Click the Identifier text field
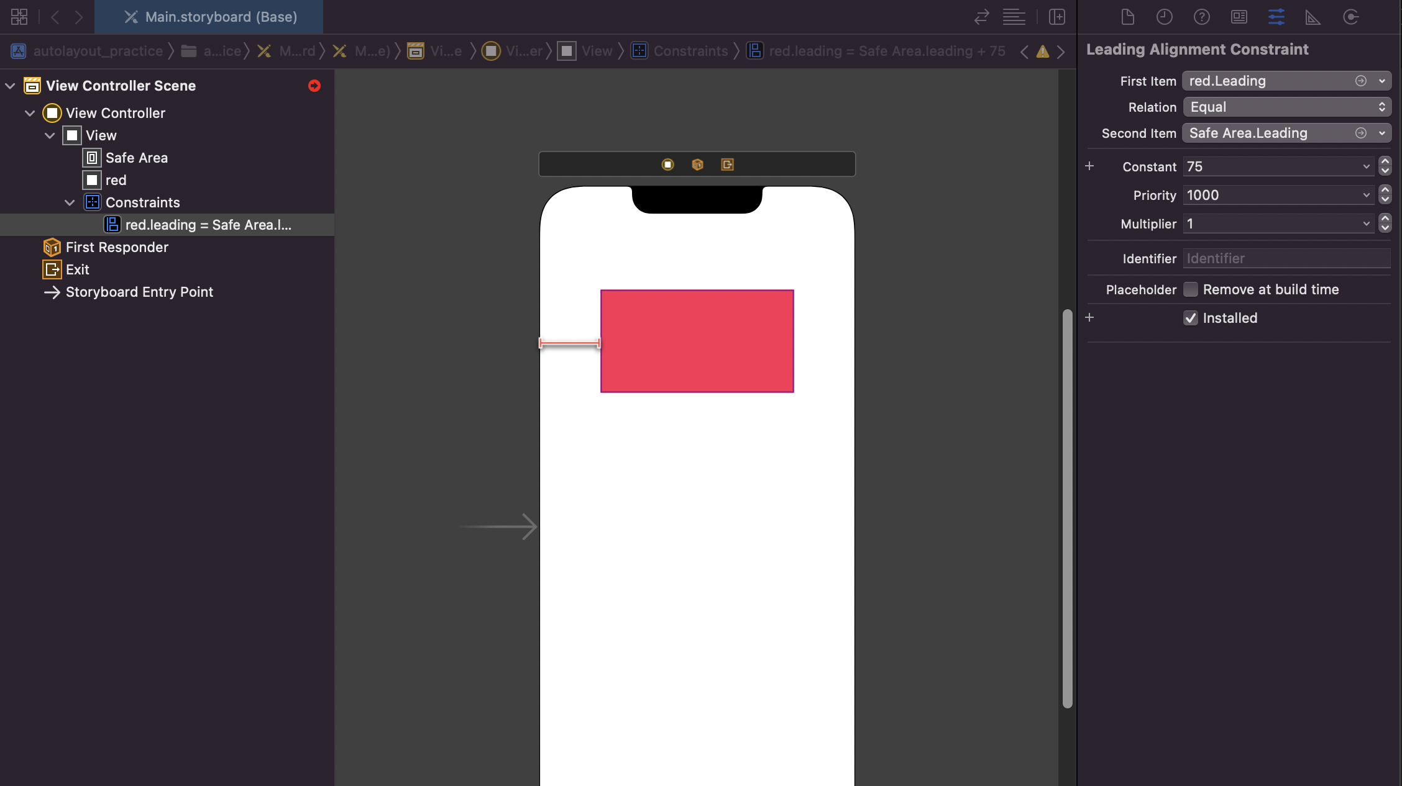This screenshot has height=786, width=1402. pyautogui.click(x=1286, y=258)
